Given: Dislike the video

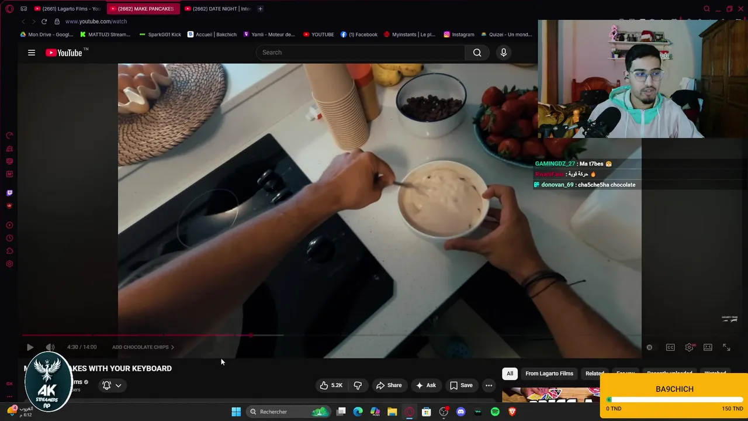Looking at the screenshot, I should coord(358,385).
